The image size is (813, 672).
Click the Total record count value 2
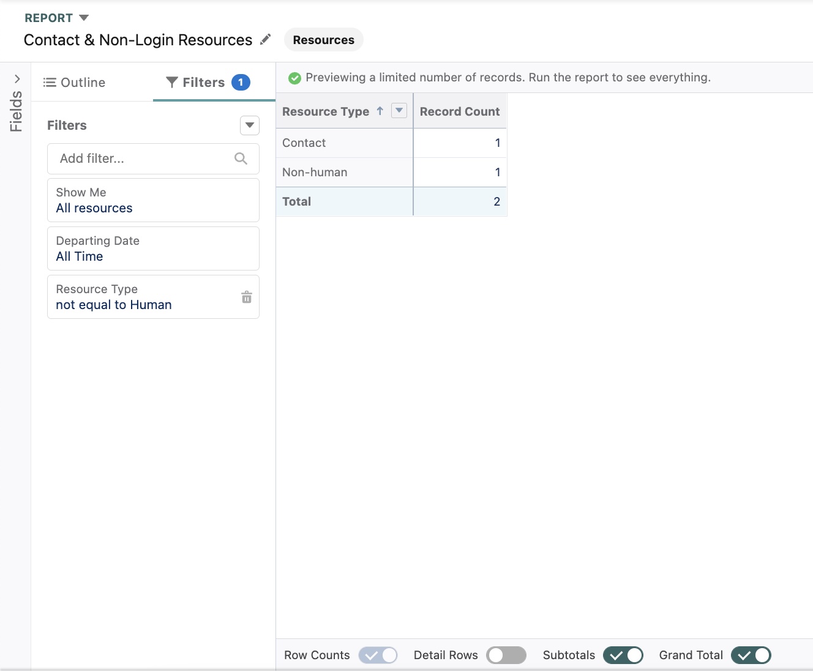pos(496,201)
